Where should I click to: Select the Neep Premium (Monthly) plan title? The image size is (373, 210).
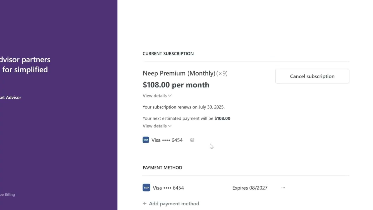tap(179, 73)
